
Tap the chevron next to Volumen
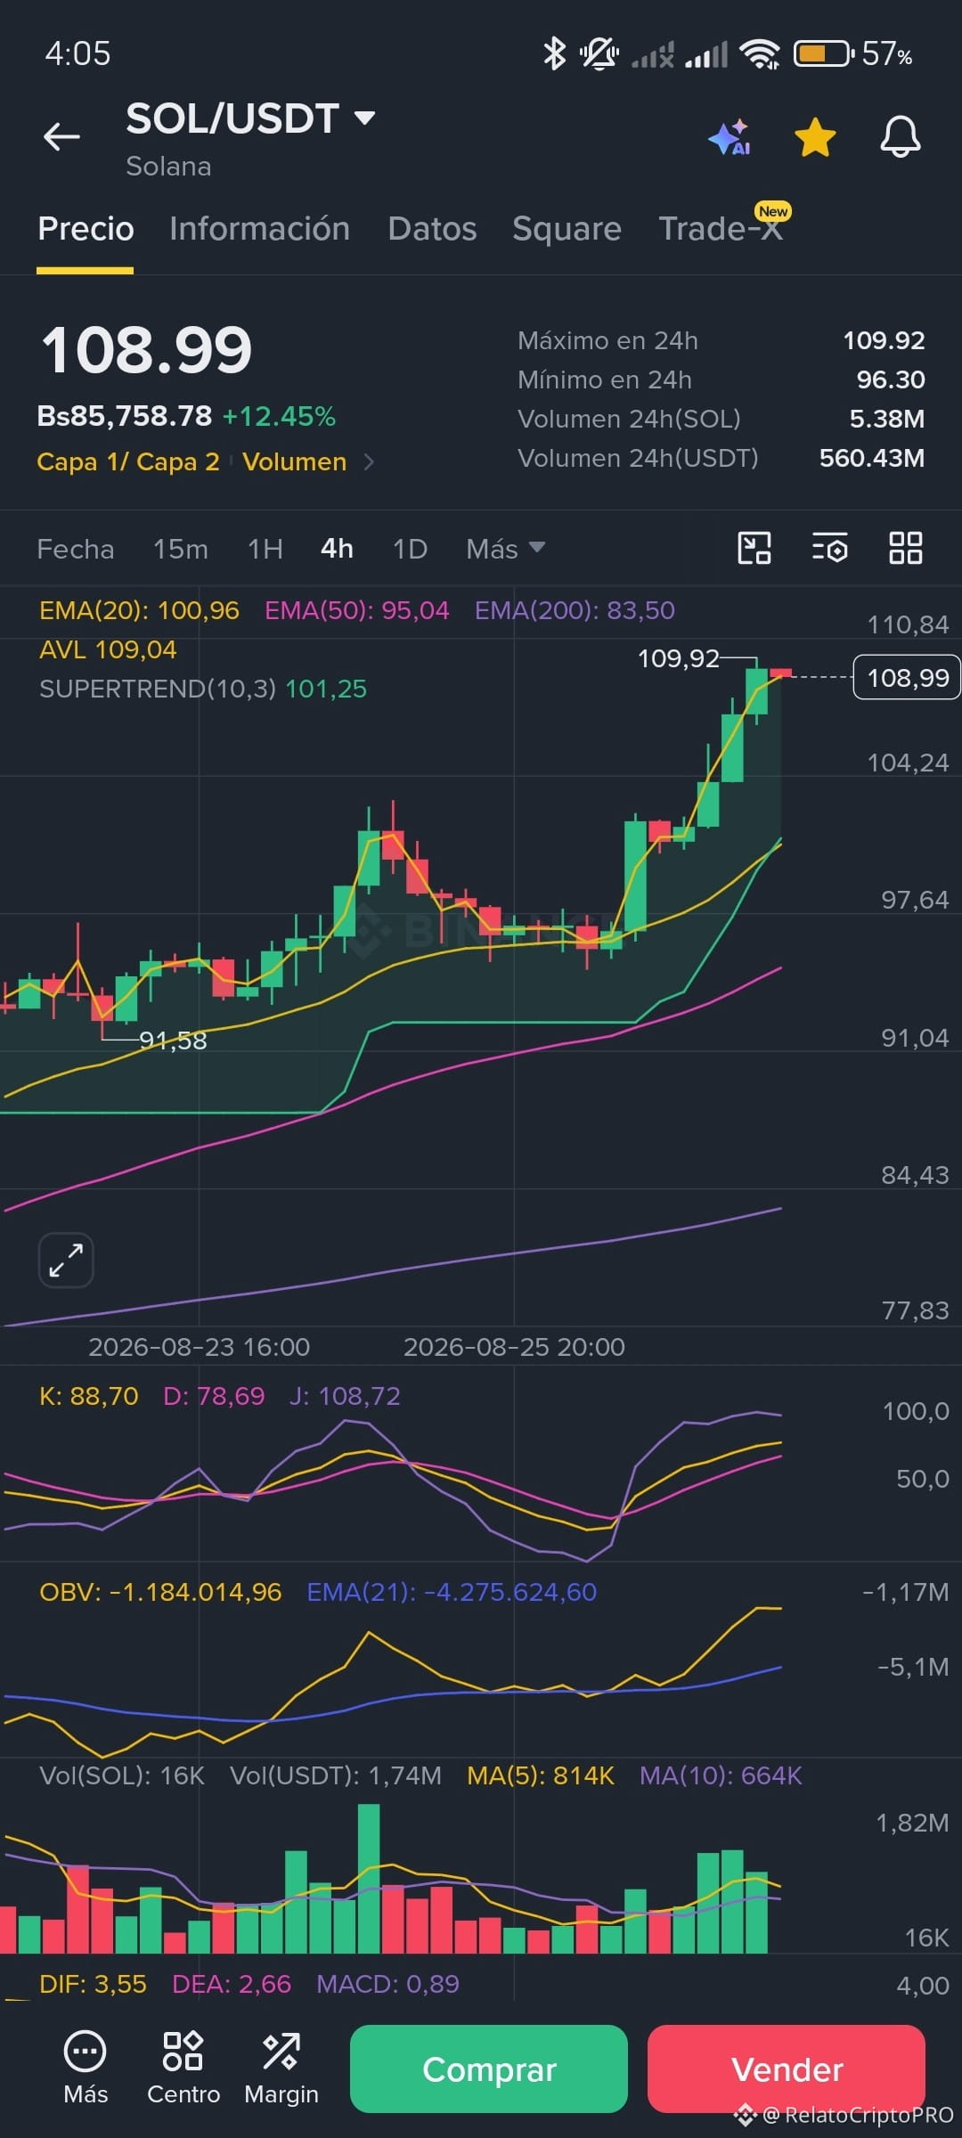tap(369, 461)
